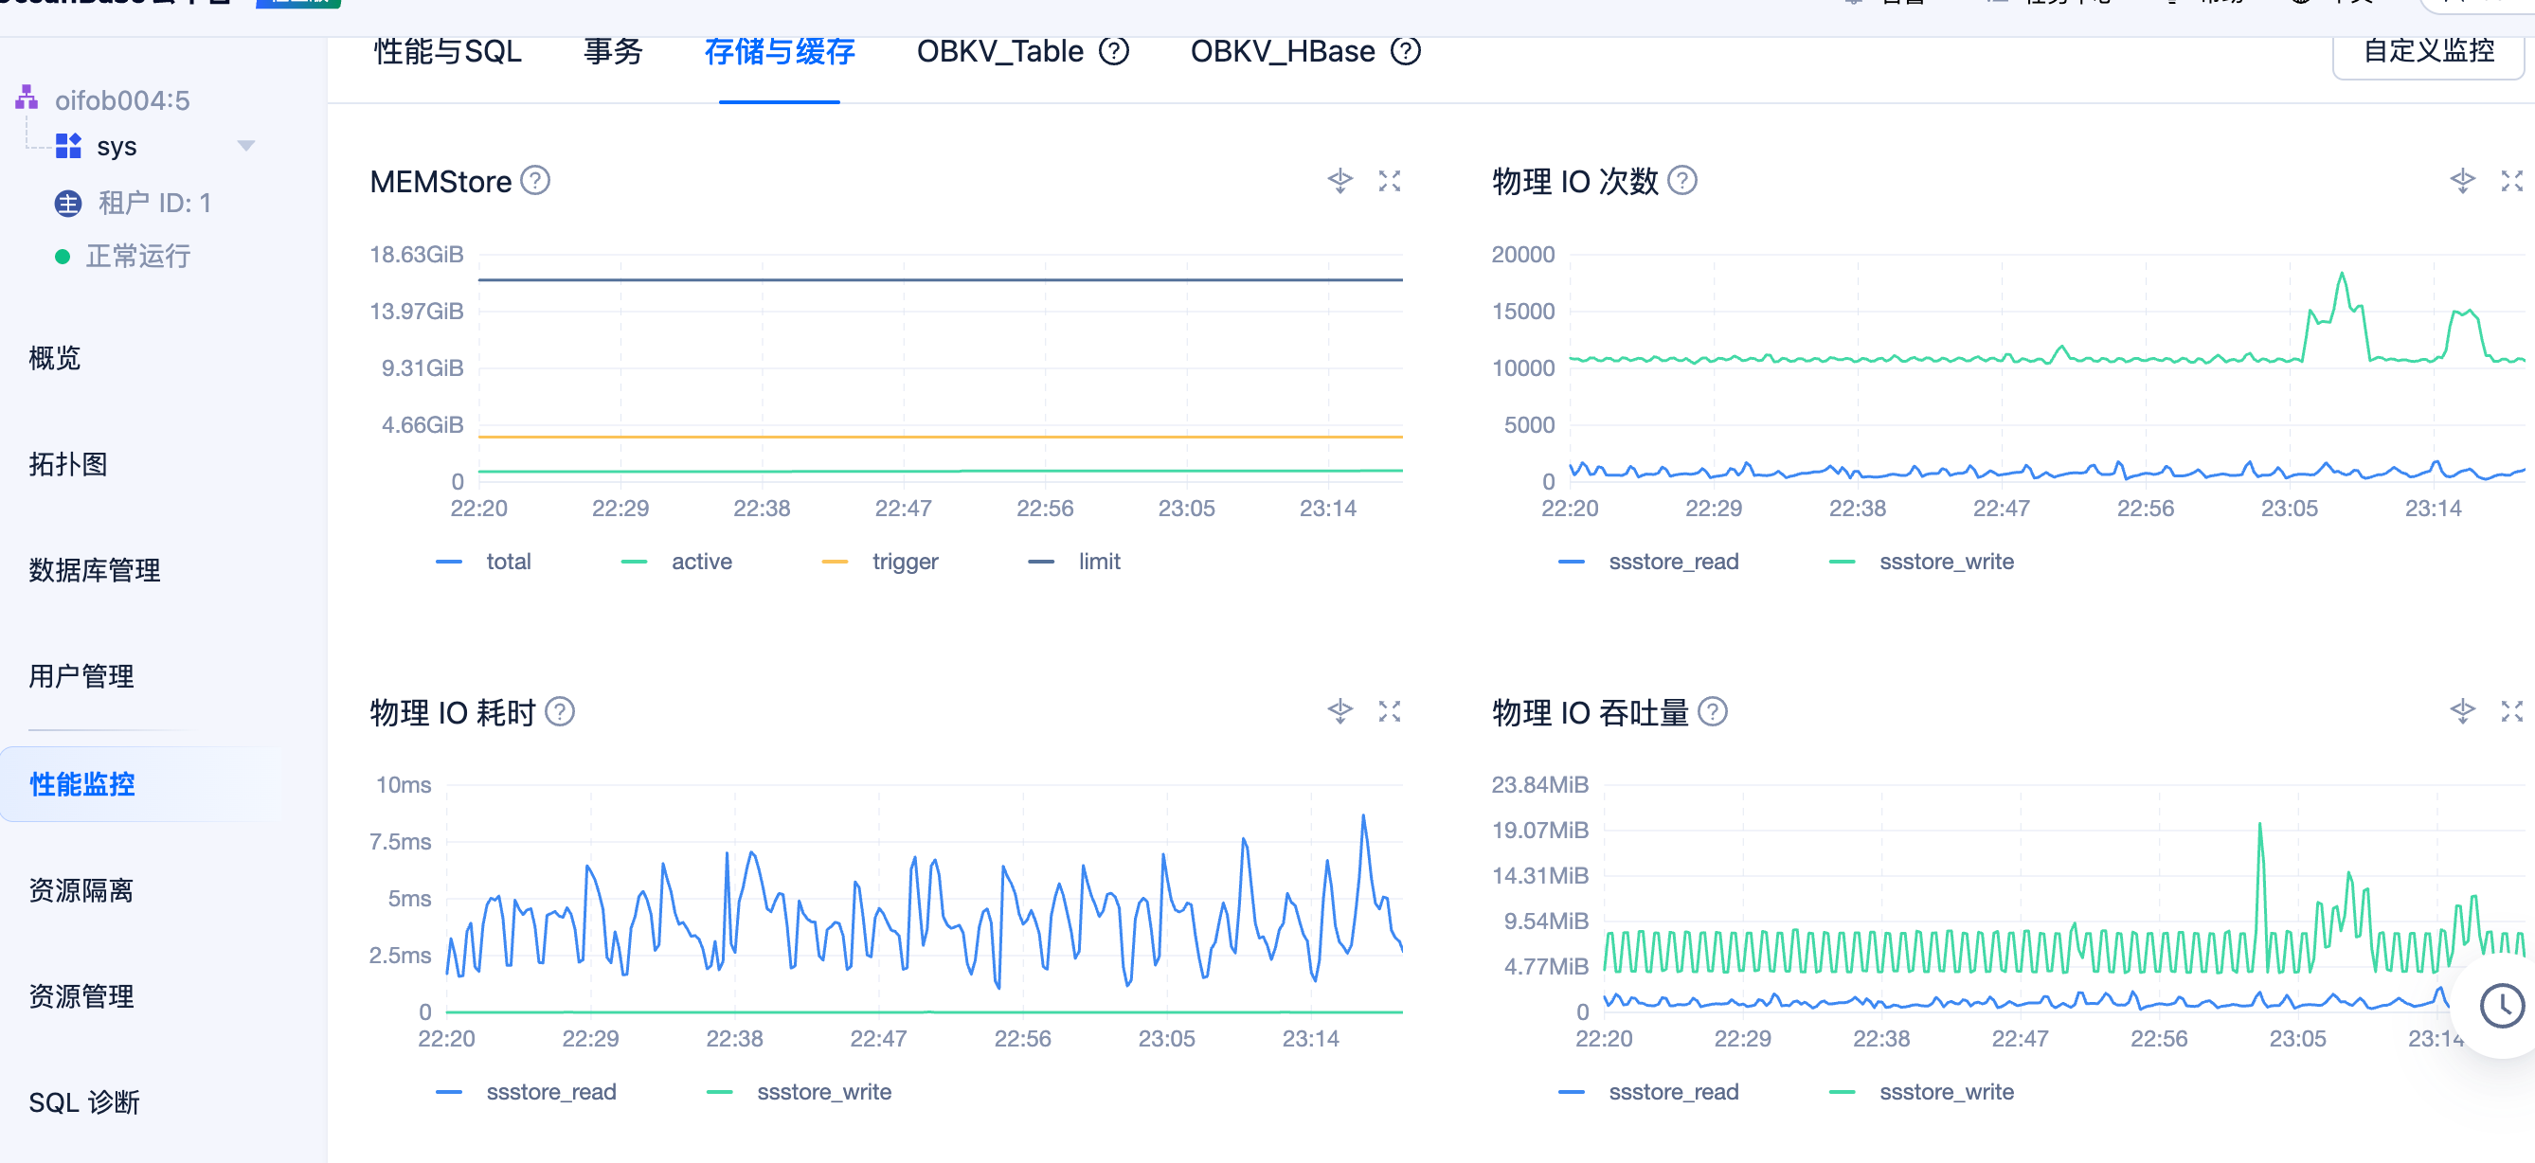2535x1163 pixels.
Task: Expand 物理 IO 次数 chart to fullscreen
Action: click(2511, 181)
